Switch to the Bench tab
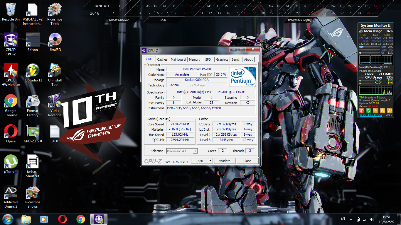The height and width of the screenshot is (225, 401). (x=236, y=59)
